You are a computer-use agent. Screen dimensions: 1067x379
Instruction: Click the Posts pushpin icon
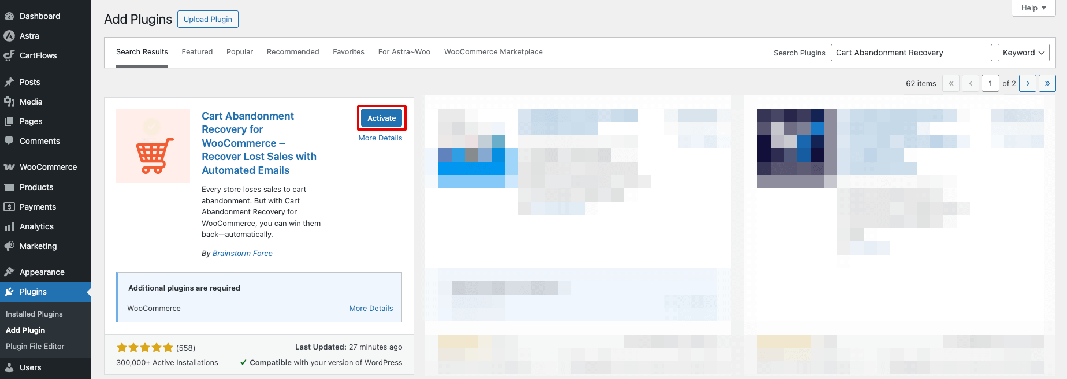tap(9, 82)
